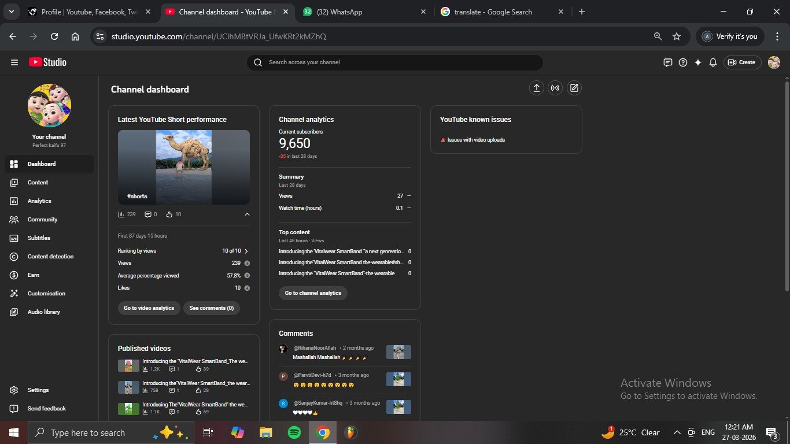The image size is (790, 444).
Task: Click the See comments (0) button
Action: pyautogui.click(x=211, y=308)
